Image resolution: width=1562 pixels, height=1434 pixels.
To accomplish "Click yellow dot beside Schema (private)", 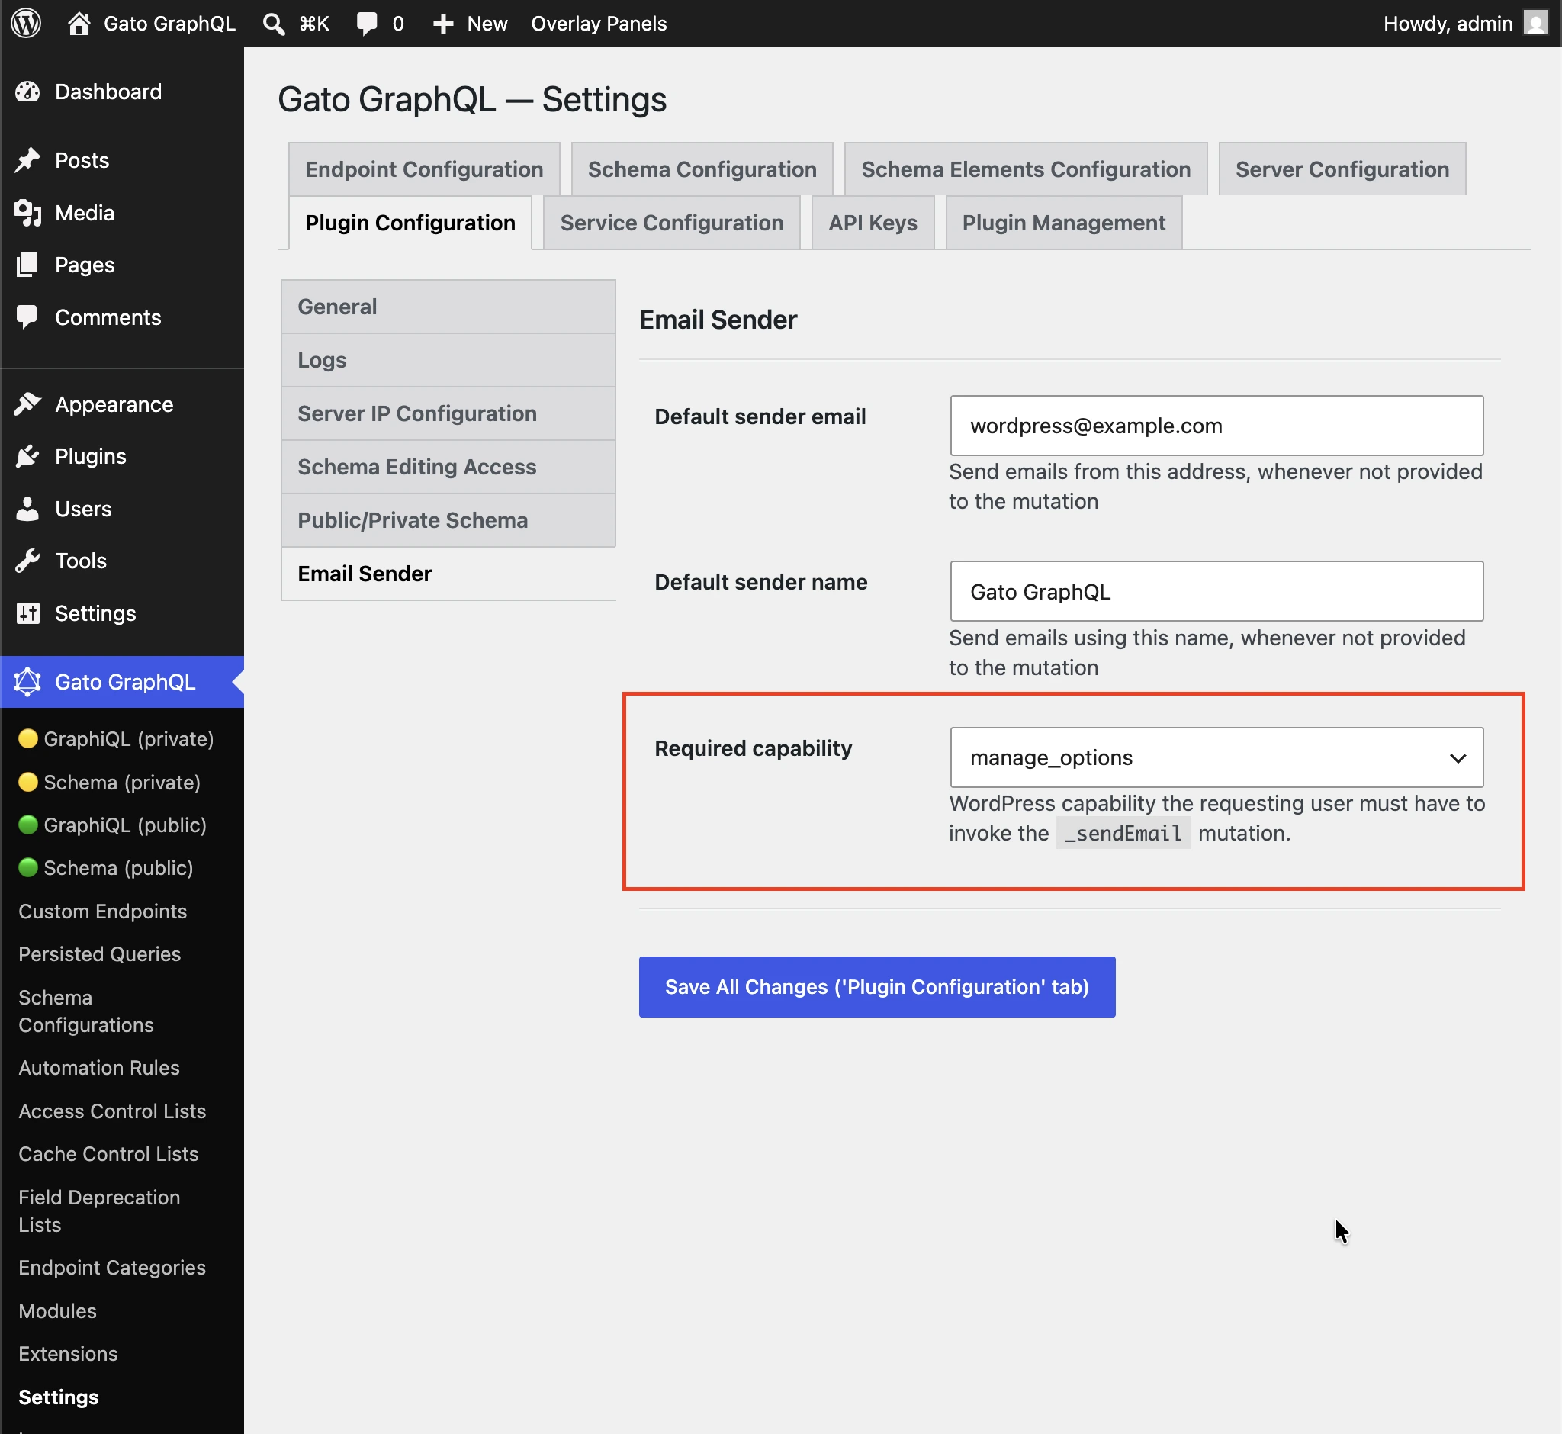I will (28, 781).
